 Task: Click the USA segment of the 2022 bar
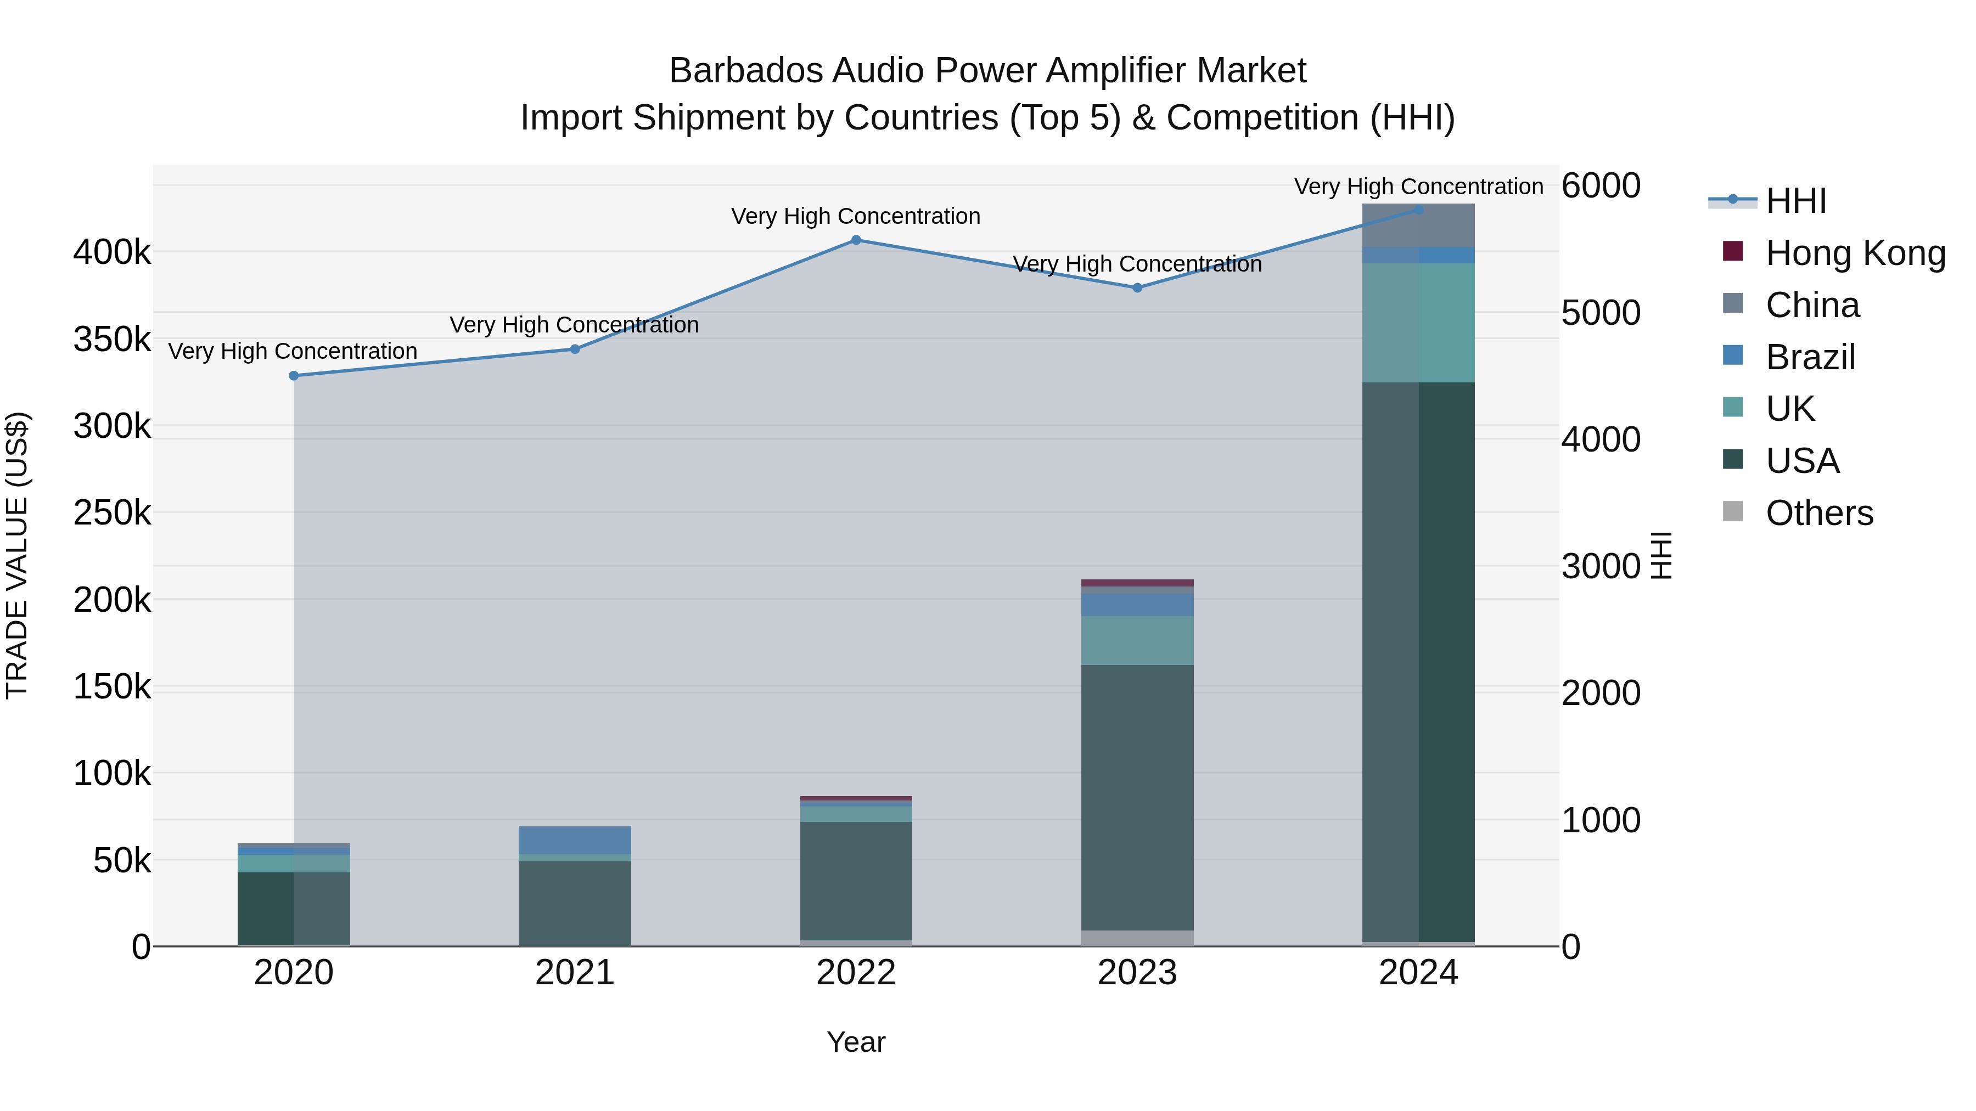[x=856, y=881]
